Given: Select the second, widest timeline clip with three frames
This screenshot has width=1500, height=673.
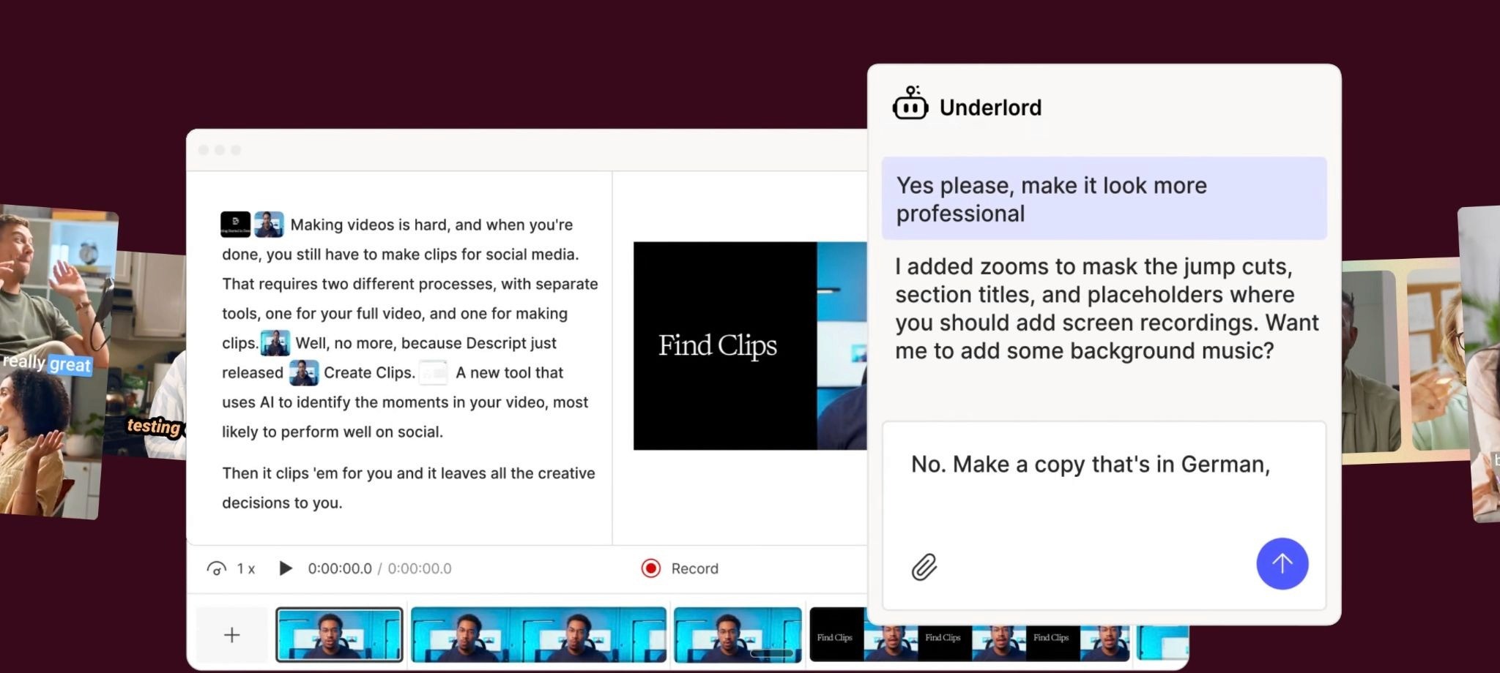Looking at the screenshot, I should (x=538, y=634).
